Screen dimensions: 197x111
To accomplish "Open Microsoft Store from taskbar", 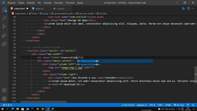I will (22, 109).
